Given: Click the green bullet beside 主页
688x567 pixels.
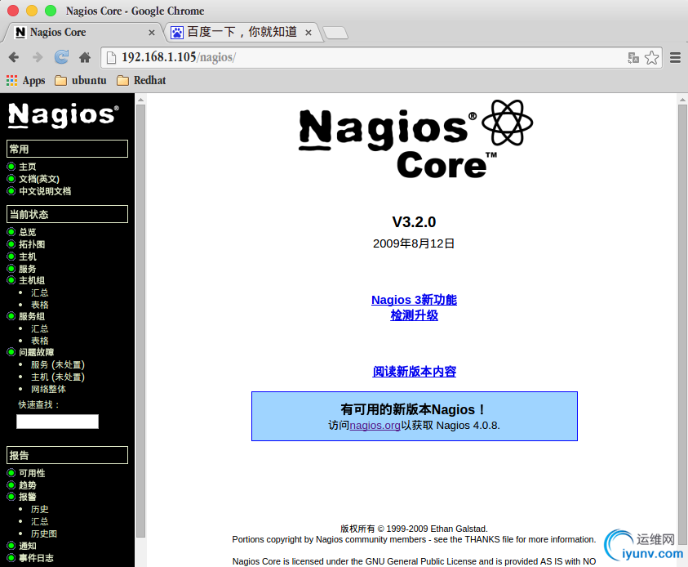Looking at the screenshot, I should 11,167.
